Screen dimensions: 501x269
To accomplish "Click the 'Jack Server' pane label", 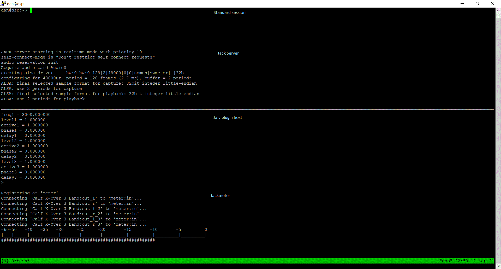I will (228, 53).
